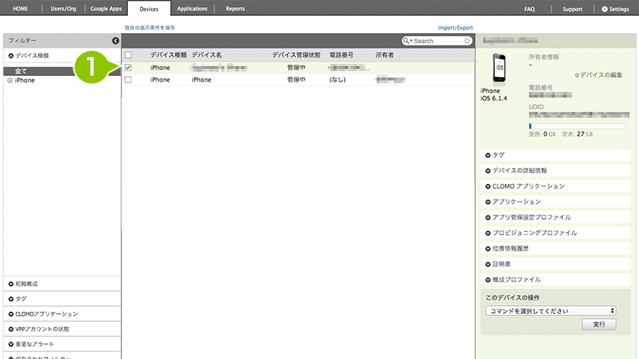Expand the 重要なアラート filter section

pos(62,344)
